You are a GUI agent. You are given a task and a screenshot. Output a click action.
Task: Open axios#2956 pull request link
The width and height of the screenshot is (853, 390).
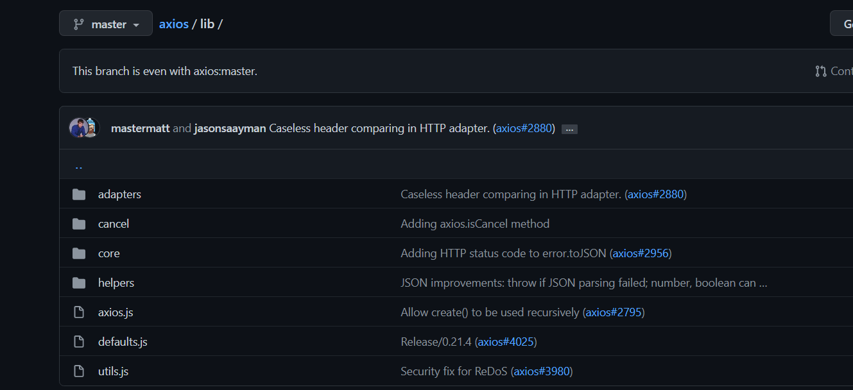coord(641,253)
